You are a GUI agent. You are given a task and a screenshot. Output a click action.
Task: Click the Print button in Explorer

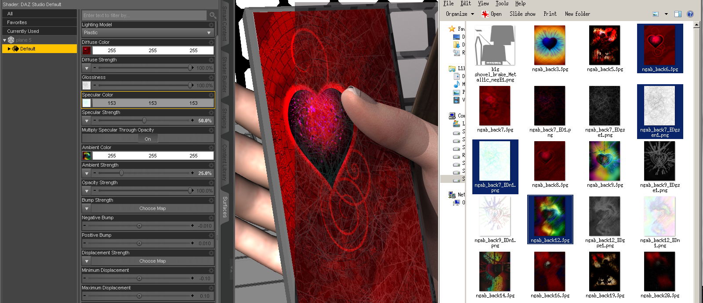[x=550, y=14]
